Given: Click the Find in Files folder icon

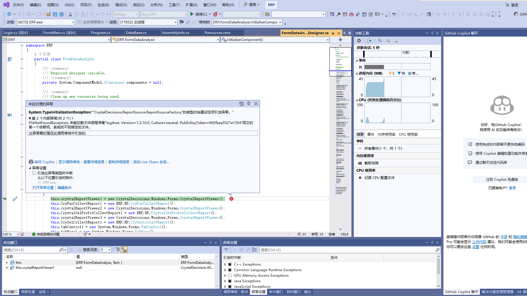Looking at the screenshot, I should tap(267, 14).
